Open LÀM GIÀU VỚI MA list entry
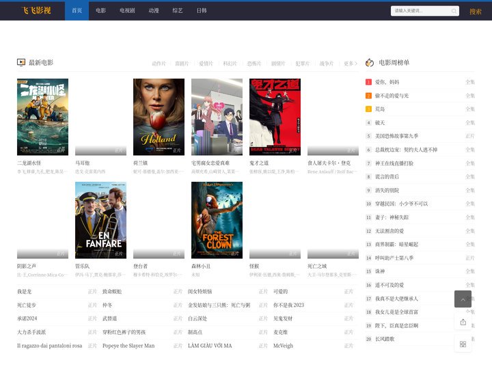The image size is (492, 369). click(210, 346)
